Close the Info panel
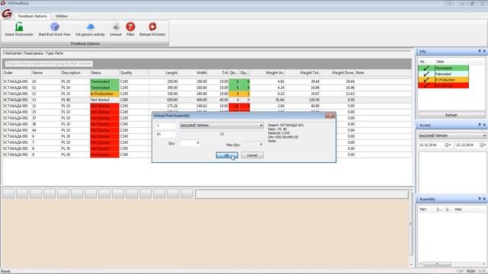Viewport: 488px width, 274px height. point(484,51)
